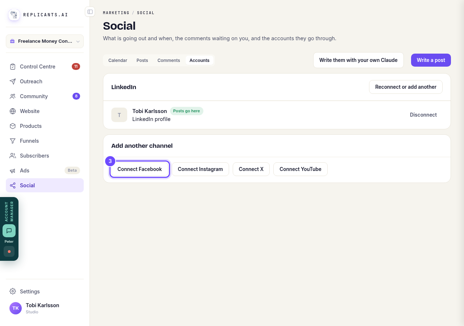This screenshot has height=326, width=464.
Task: Switch to the Comments tab
Action: 169,60
